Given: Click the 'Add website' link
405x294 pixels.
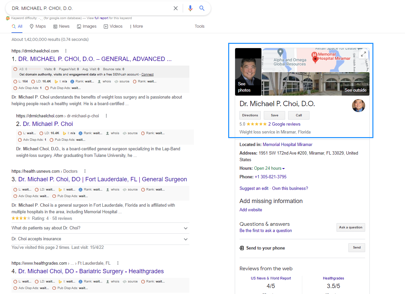Looking at the screenshot, I should pos(251,210).
